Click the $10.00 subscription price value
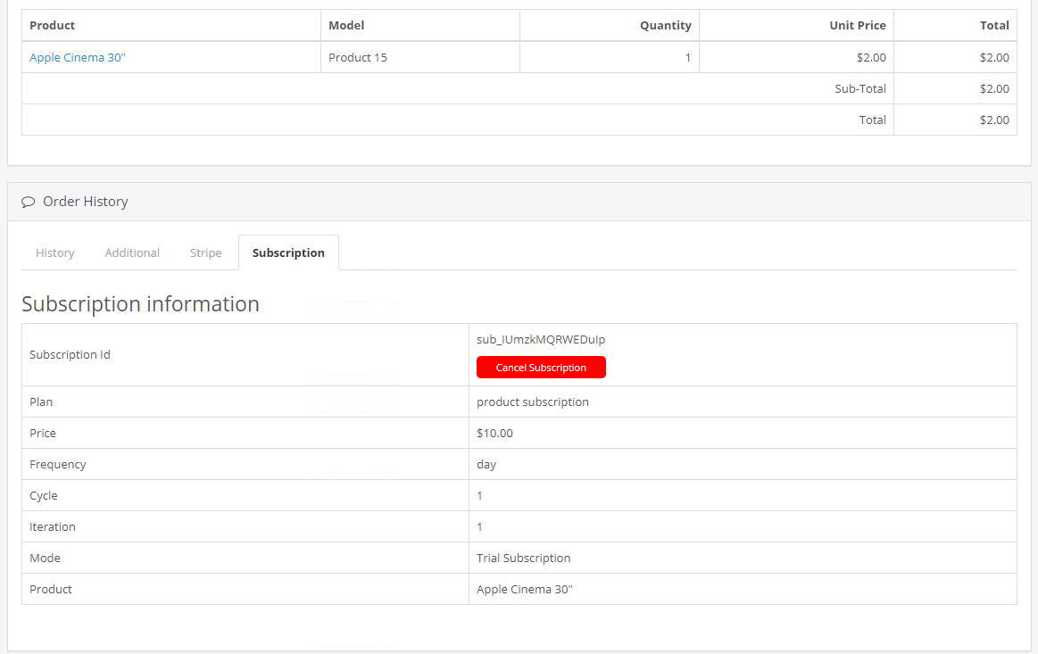 tap(494, 433)
